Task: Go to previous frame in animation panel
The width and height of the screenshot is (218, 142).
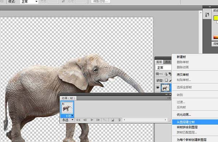Action: (85, 120)
